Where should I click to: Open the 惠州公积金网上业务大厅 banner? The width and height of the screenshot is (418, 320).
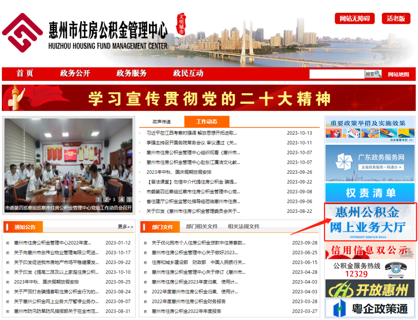click(x=370, y=222)
